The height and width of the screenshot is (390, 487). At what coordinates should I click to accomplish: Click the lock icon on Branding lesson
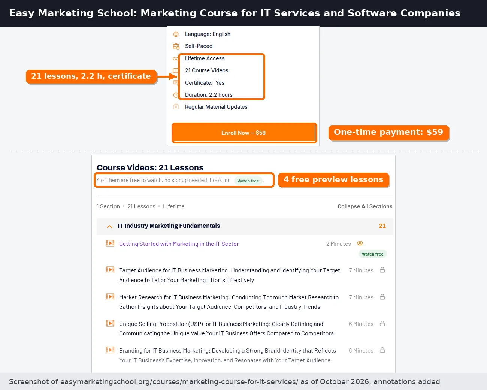click(x=382, y=350)
